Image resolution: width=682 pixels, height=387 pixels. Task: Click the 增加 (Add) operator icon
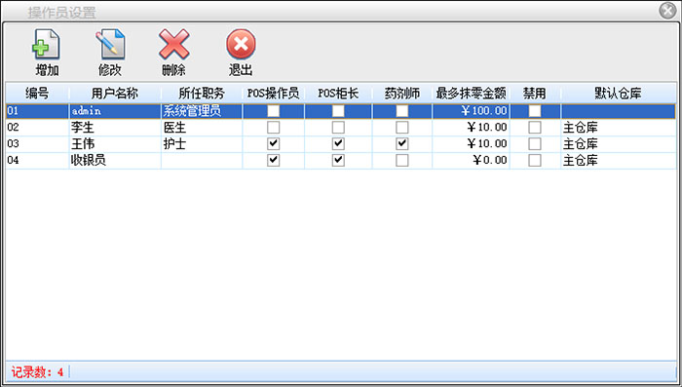[46, 45]
